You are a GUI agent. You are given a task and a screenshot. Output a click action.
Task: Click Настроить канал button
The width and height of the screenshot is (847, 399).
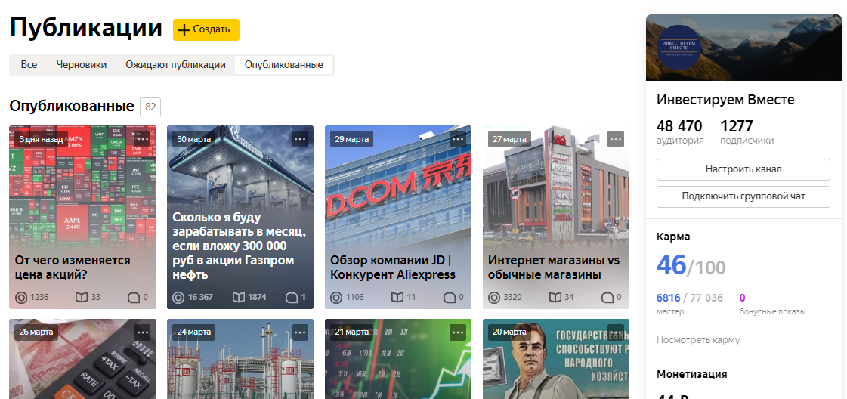pyautogui.click(x=743, y=169)
